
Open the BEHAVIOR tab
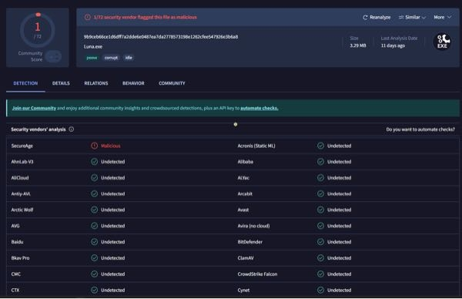point(133,83)
